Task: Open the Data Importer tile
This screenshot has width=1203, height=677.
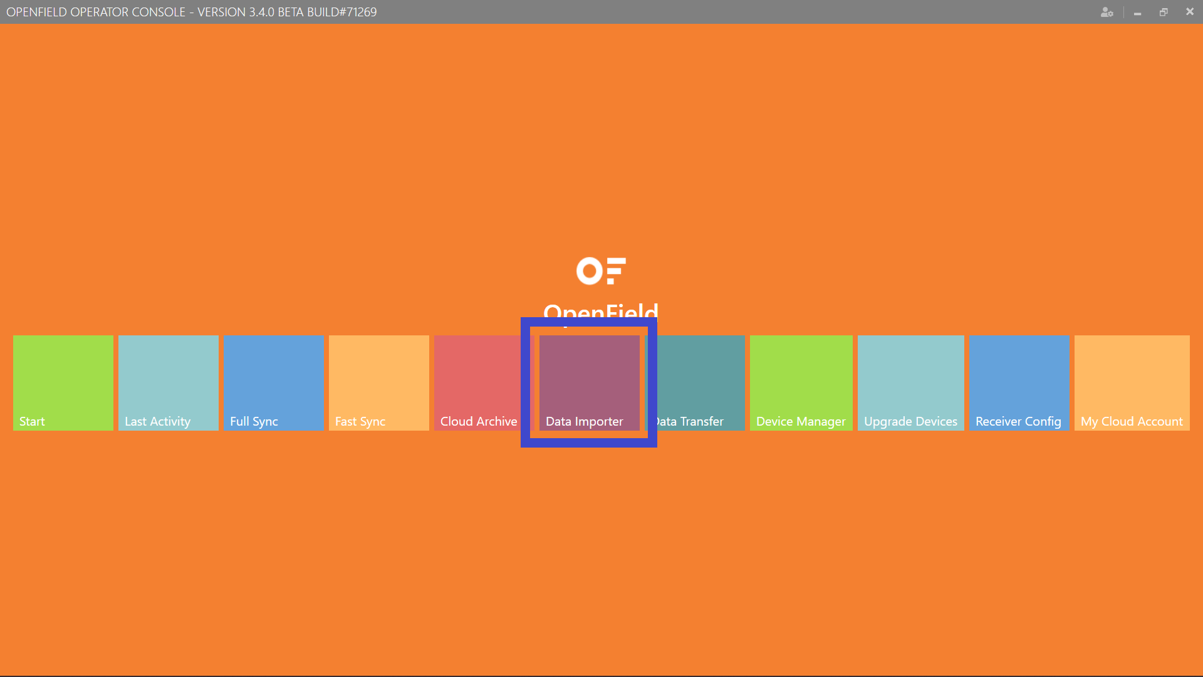Action: pos(590,383)
